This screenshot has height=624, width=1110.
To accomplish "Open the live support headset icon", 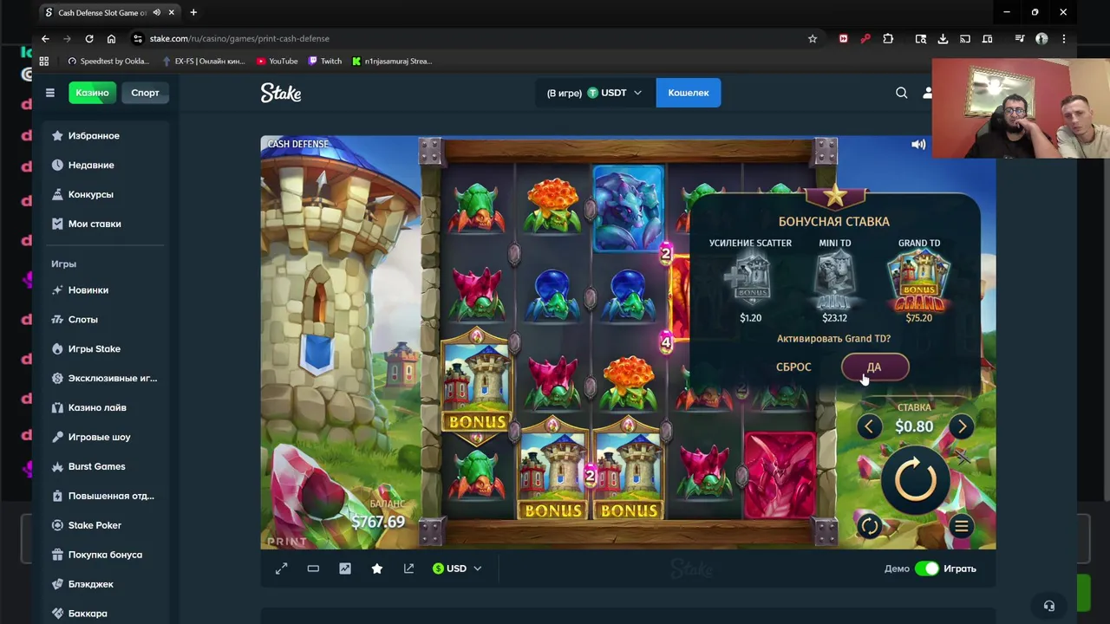I will point(1049,606).
